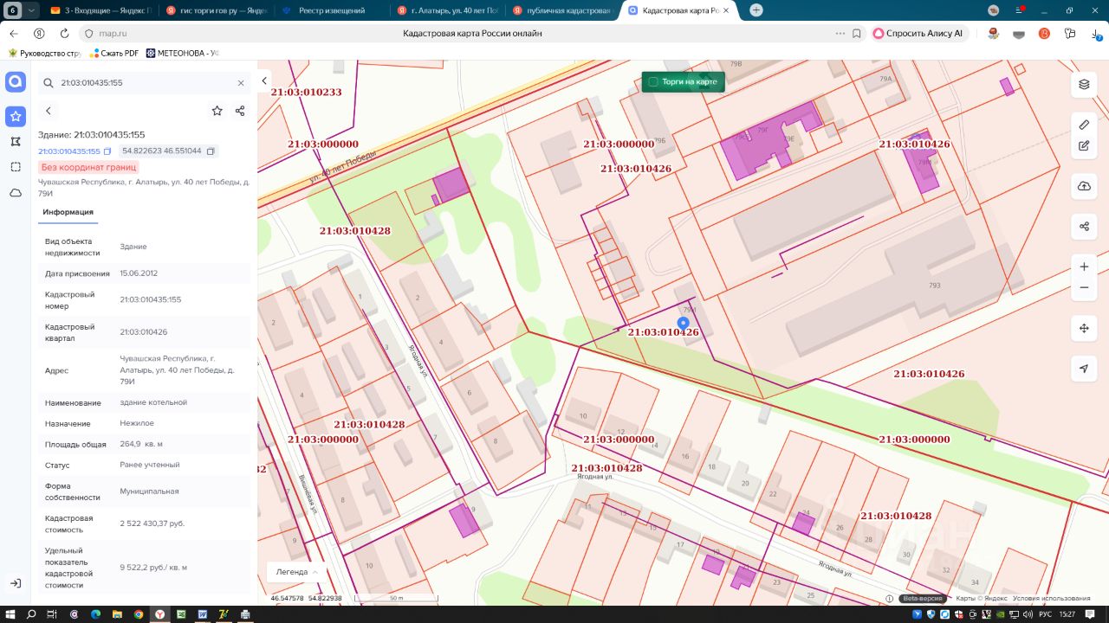This screenshot has width=1109, height=623.
Task: Enable the 'Торги на карте' checkbox
Action: [x=653, y=82]
